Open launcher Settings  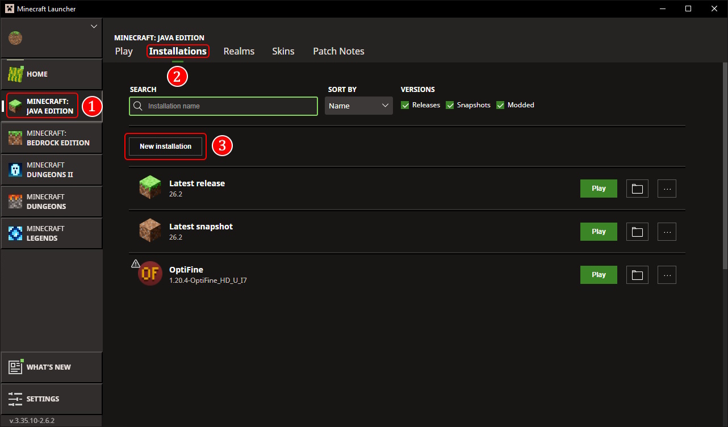click(x=51, y=399)
